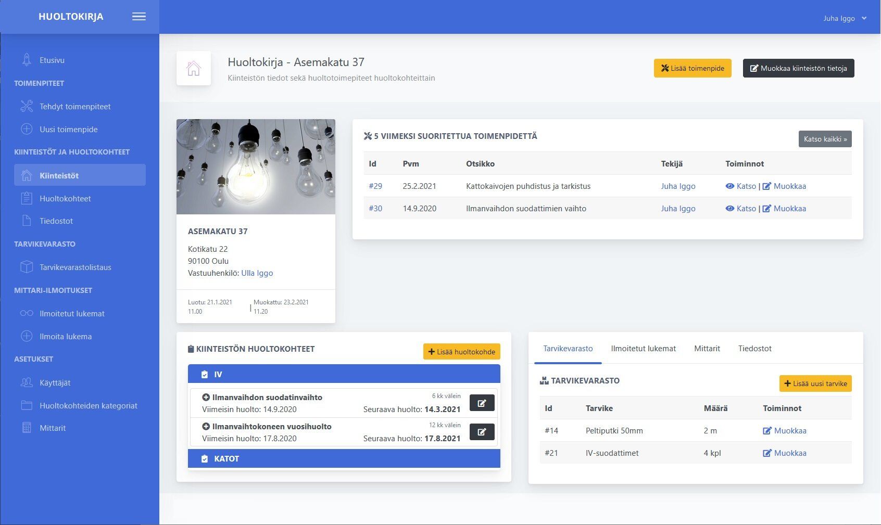This screenshot has width=881, height=525.
Task: Expand Ilmanvaihdon suodatinvaihto plus icon
Action: click(206, 398)
